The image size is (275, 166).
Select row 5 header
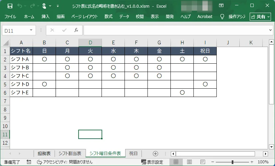(5, 84)
